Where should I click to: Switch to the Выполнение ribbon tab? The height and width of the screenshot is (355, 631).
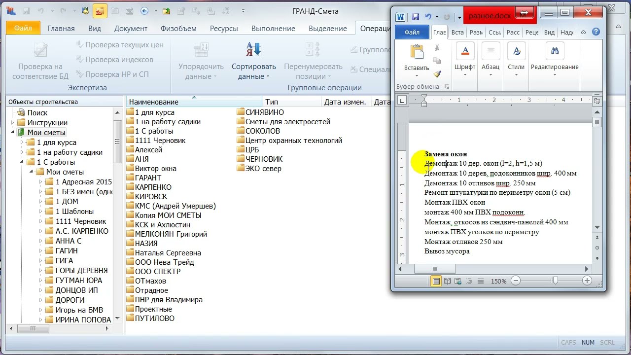(273, 29)
